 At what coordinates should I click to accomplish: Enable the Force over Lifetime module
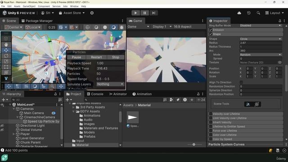tap(211, 131)
